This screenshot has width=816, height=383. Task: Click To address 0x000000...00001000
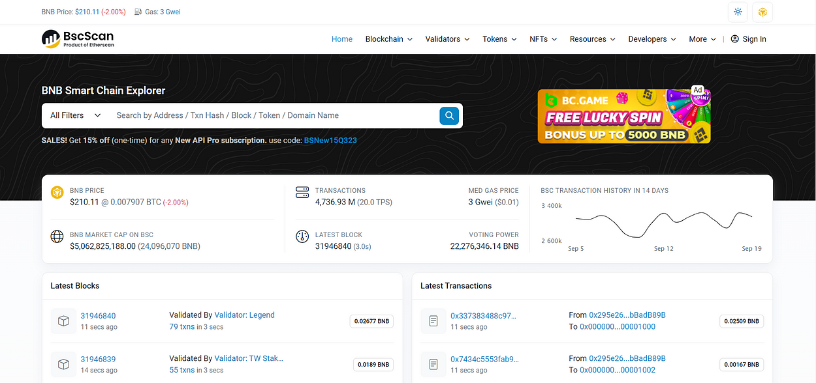[x=618, y=326]
